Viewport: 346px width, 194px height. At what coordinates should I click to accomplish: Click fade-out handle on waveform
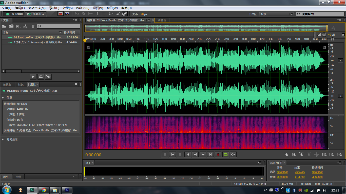(x=324, y=47)
